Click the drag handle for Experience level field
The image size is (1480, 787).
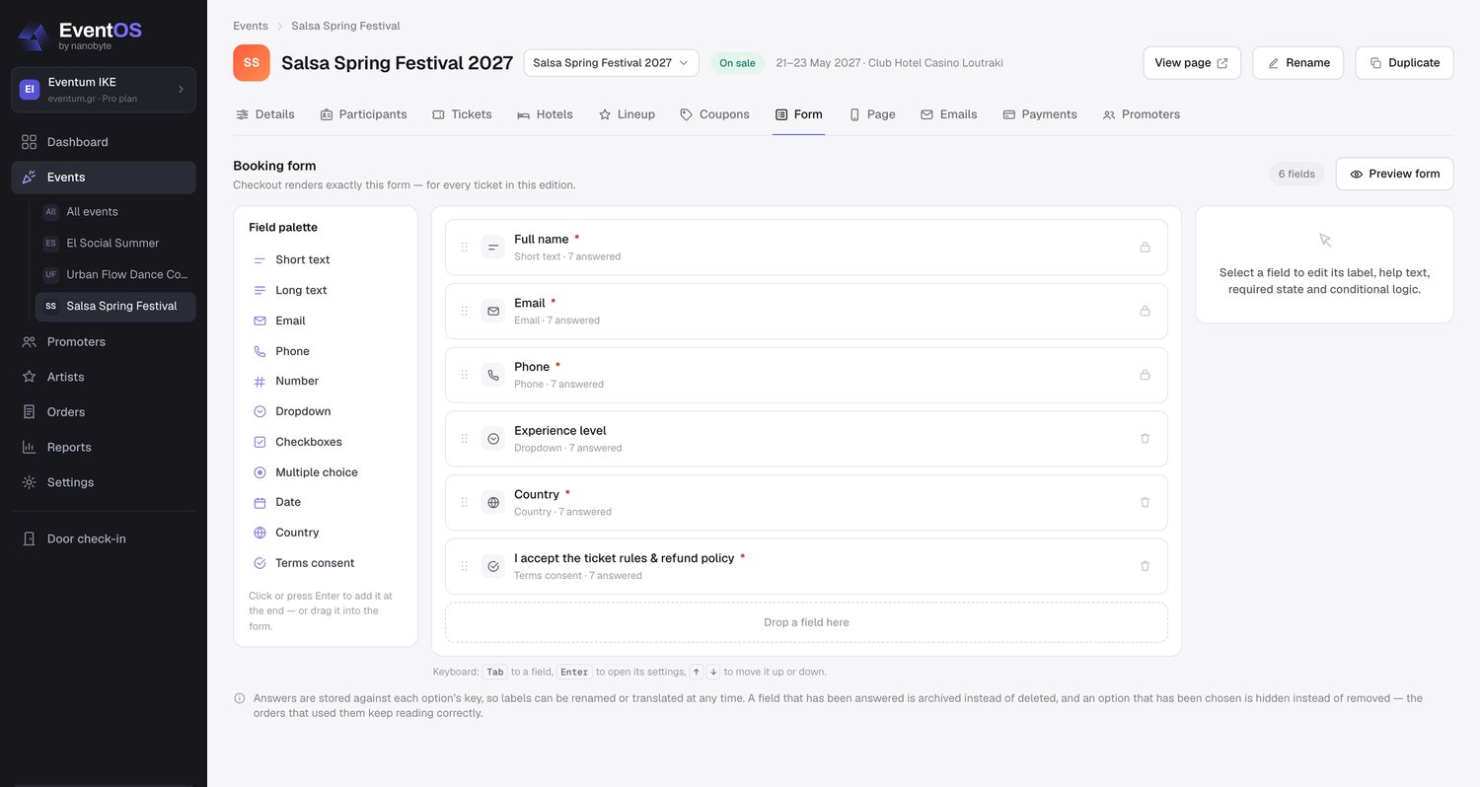click(465, 439)
